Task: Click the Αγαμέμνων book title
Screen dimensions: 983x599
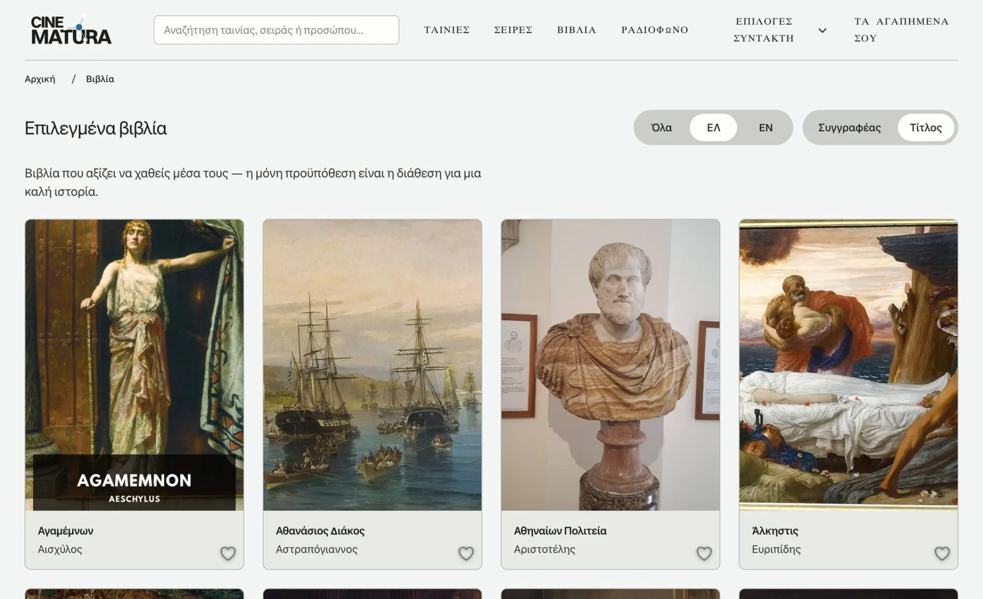Action: (x=66, y=531)
